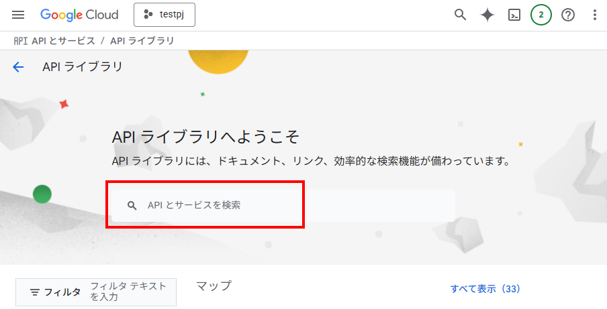Click the top bar search magnifier icon

460,15
